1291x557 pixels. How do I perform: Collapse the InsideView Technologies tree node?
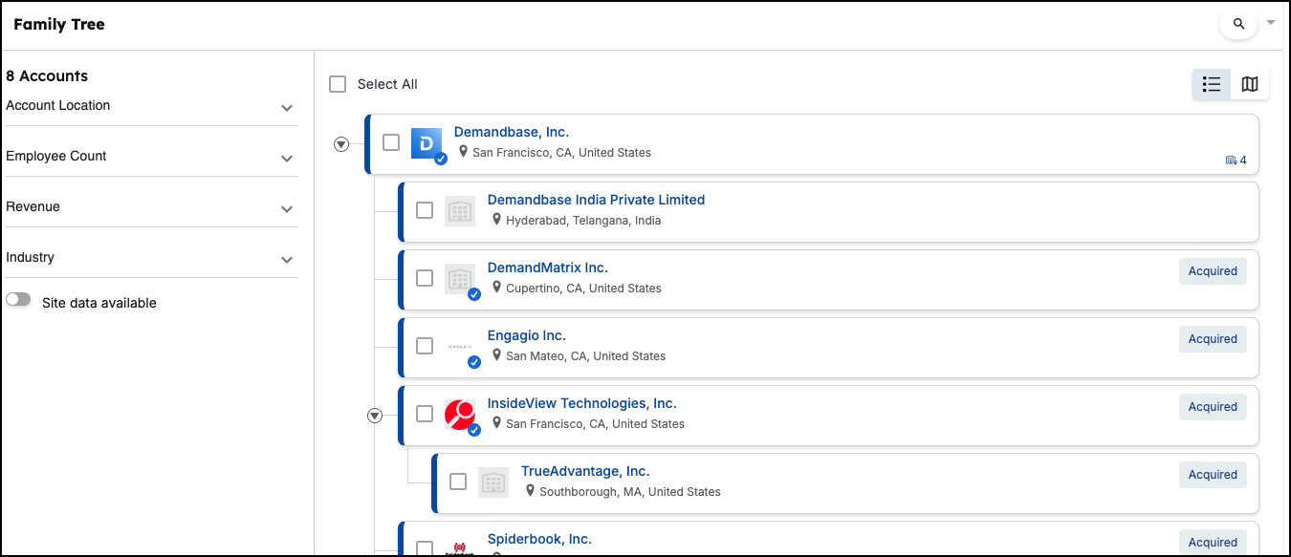pos(375,416)
